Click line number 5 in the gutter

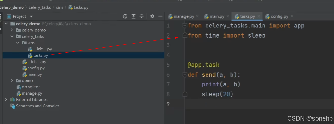(x=168, y=65)
